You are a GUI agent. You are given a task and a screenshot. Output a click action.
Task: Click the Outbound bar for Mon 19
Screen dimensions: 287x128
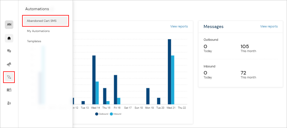click(148, 96)
